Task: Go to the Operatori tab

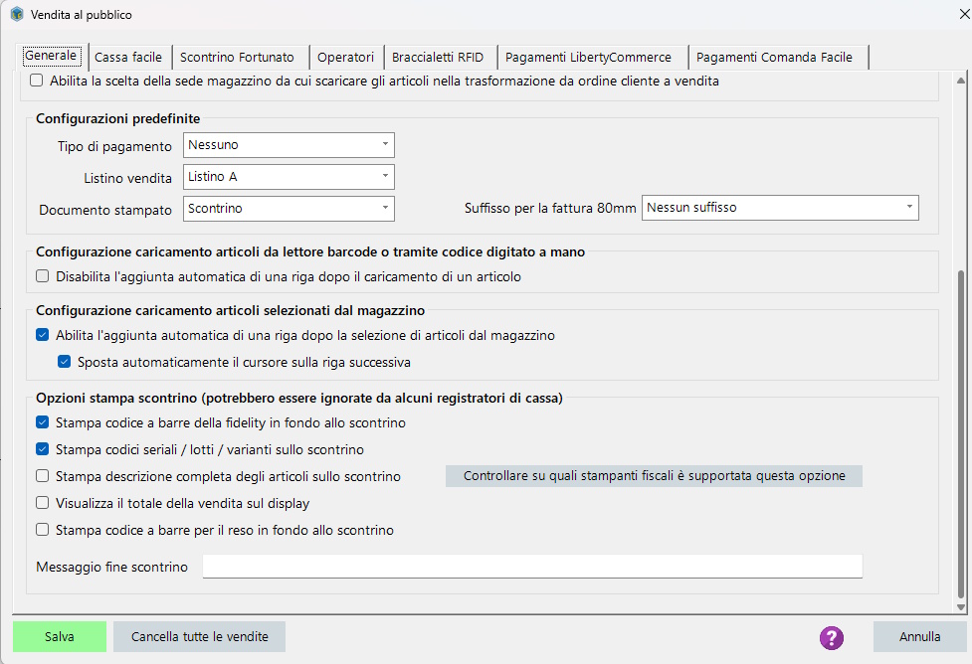Action: tap(346, 57)
